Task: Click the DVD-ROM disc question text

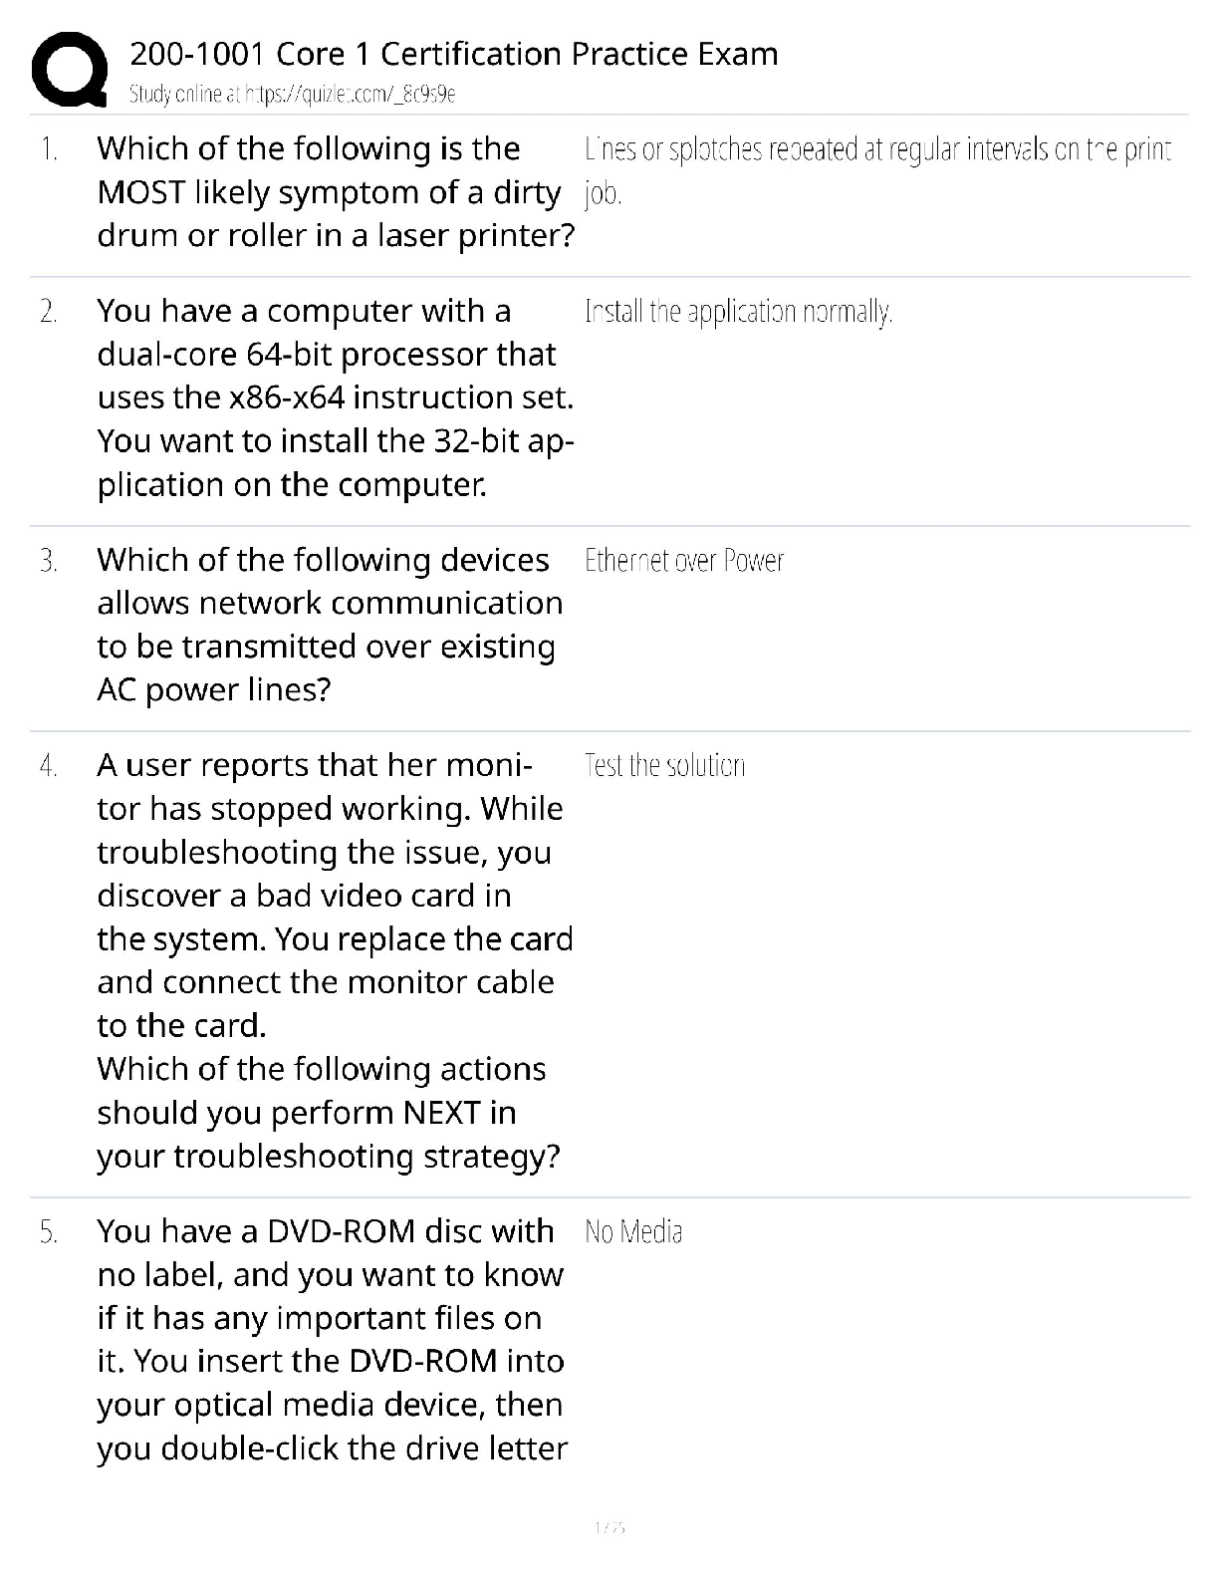Action: (331, 1340)
